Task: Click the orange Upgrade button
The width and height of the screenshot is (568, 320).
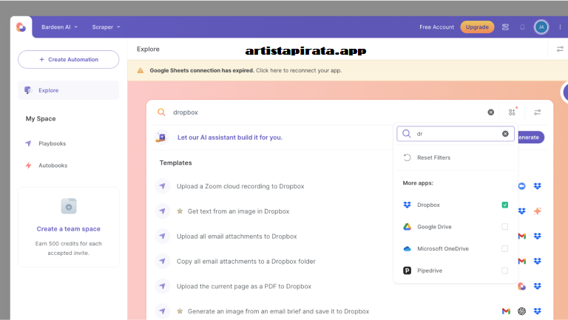Action: tap(477, 27)
